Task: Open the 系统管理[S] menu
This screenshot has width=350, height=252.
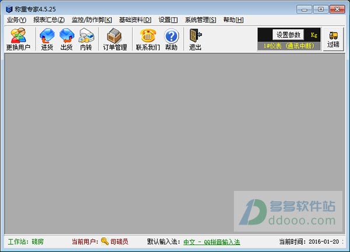Action: point(201,20)
